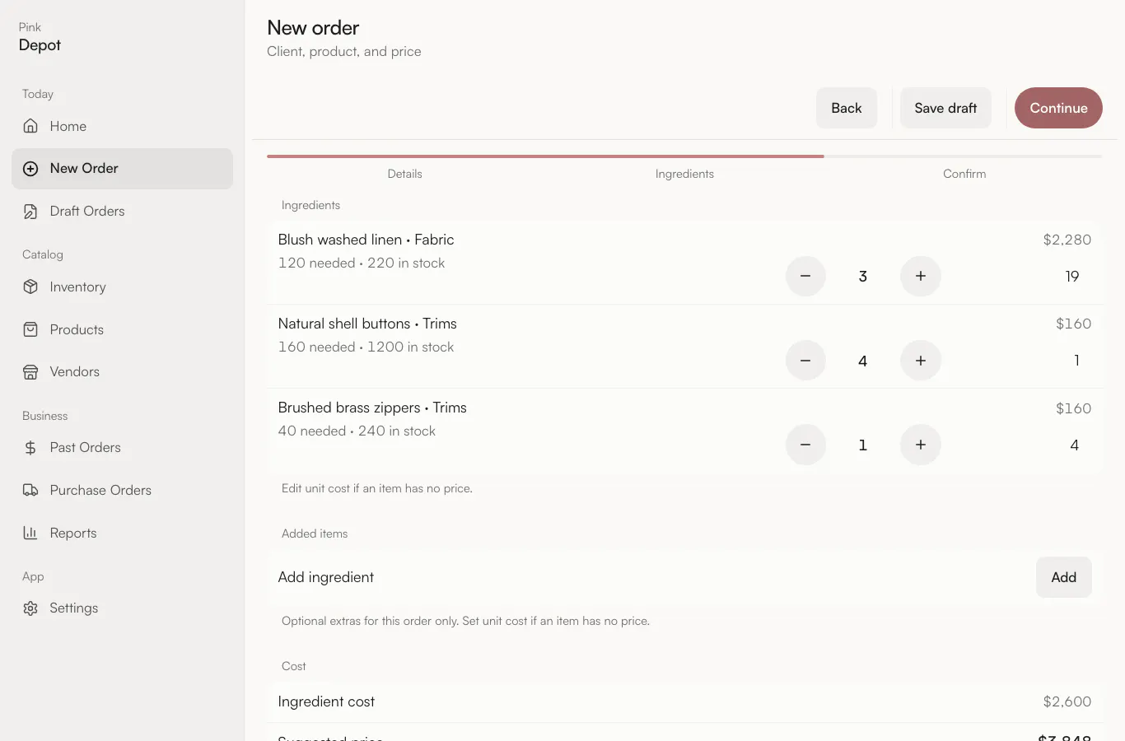Image resolution: width=1125 pixels, height=741 pixels.
Task: Open Settings page
Action: click(x=122, y=608)
